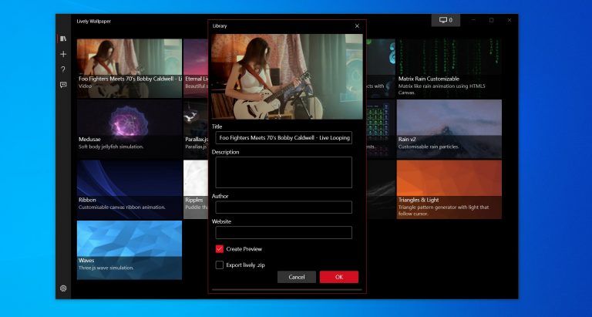
Task: Click the Description text box
Action: 283,172
